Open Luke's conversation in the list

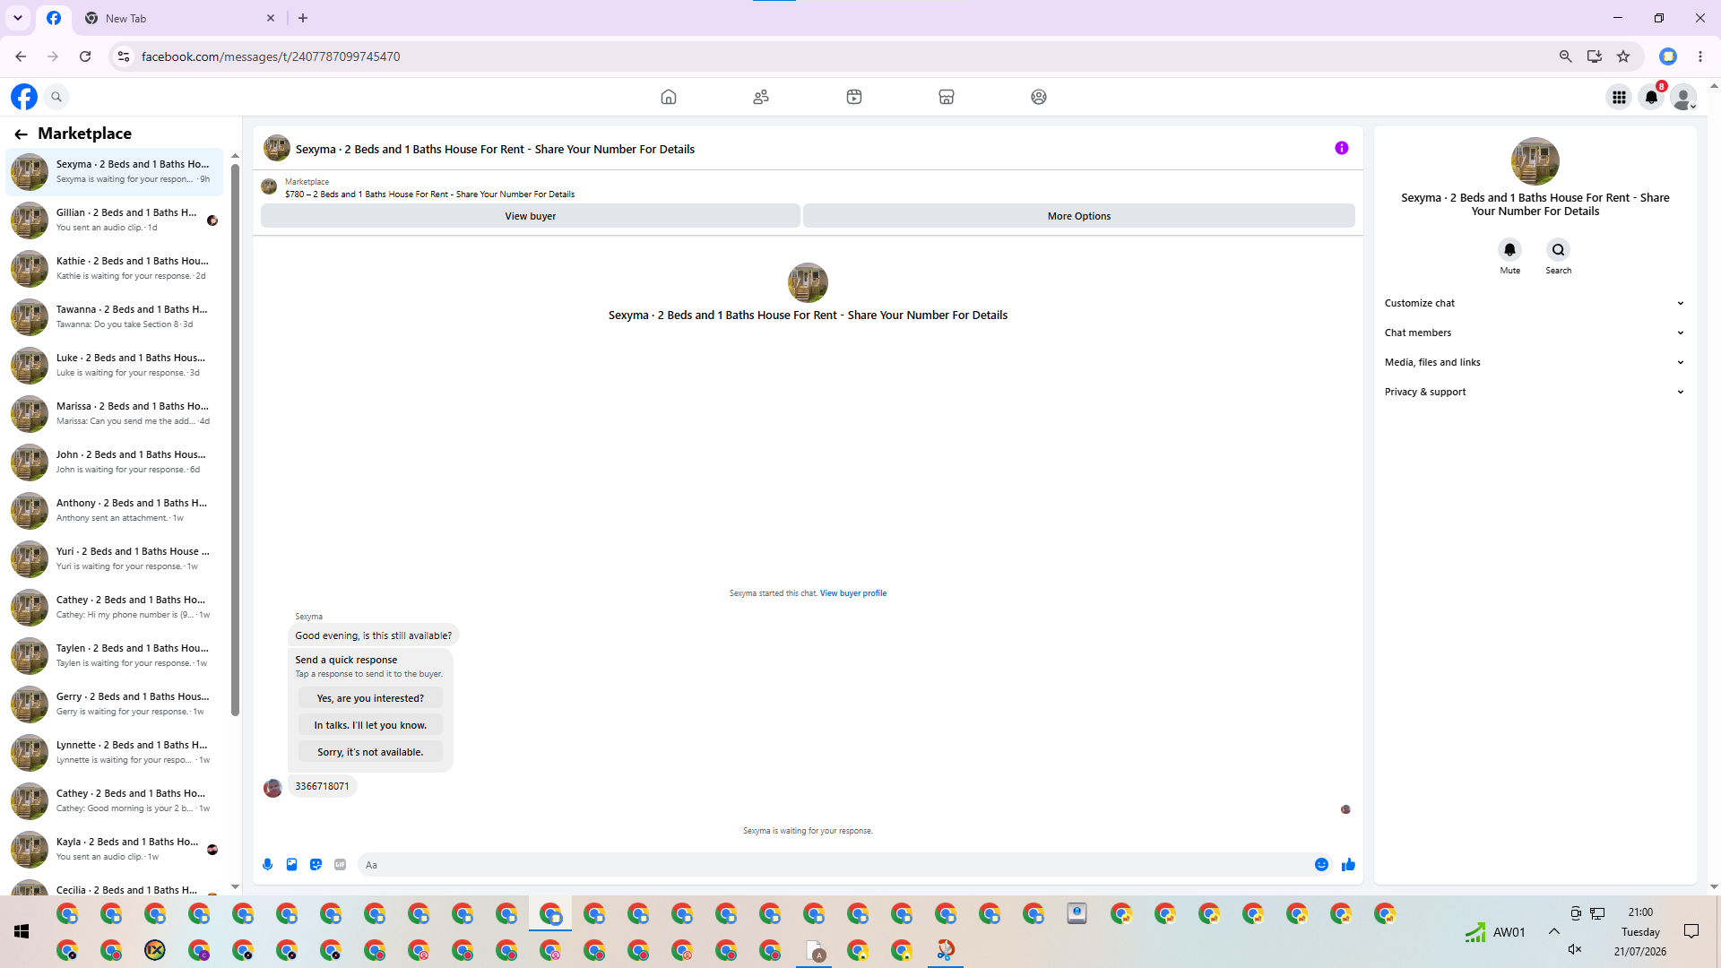point(115,366)
